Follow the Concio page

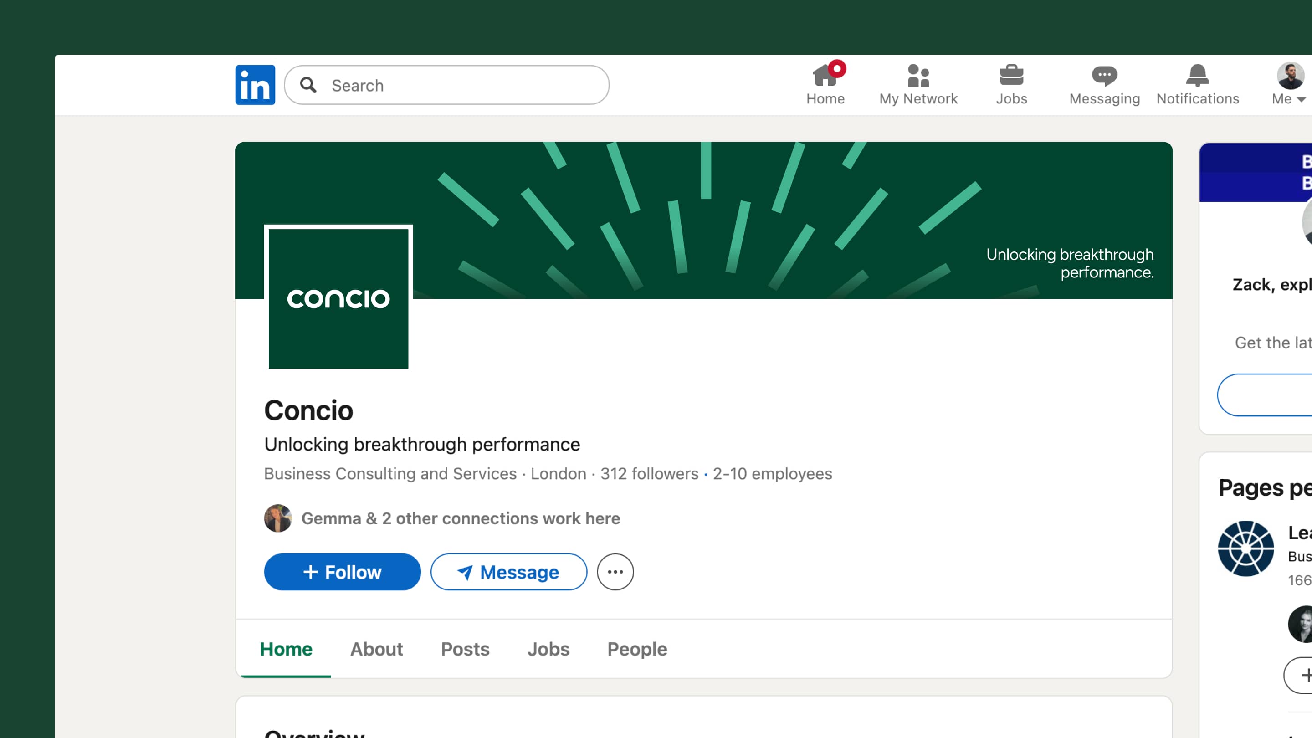(x=342, y=571)
